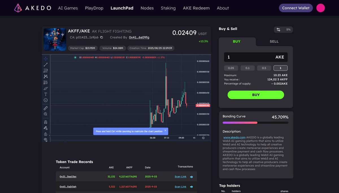Viewport: 339px width, 193px height.
Task: Open AKE Redeem page
Action: coord(196,8)
